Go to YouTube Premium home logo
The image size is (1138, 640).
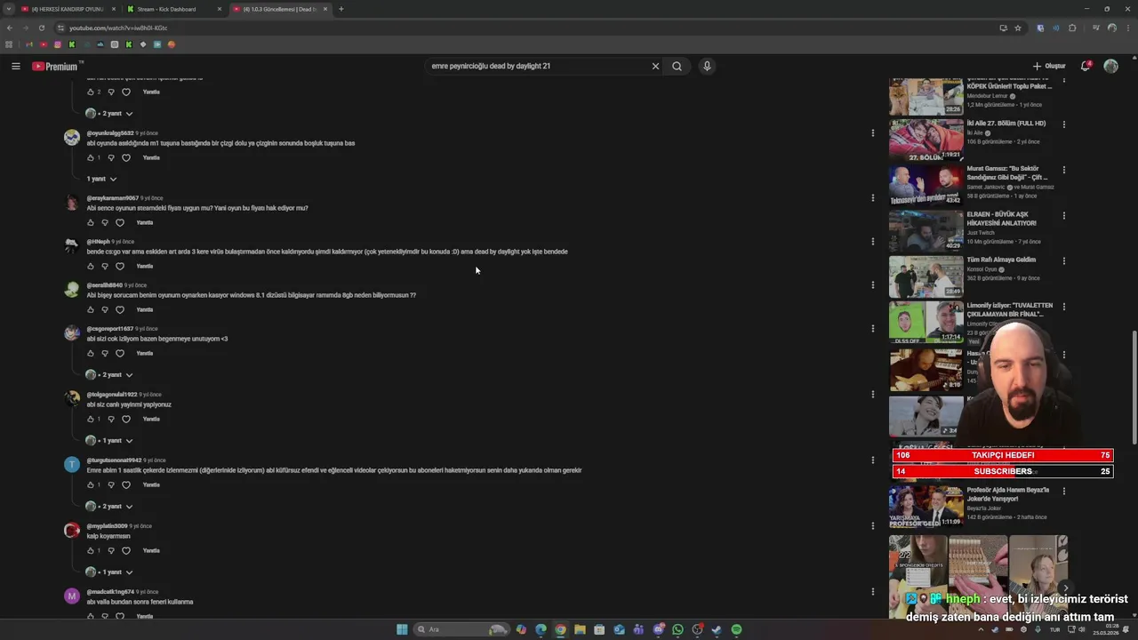[55, 66]
